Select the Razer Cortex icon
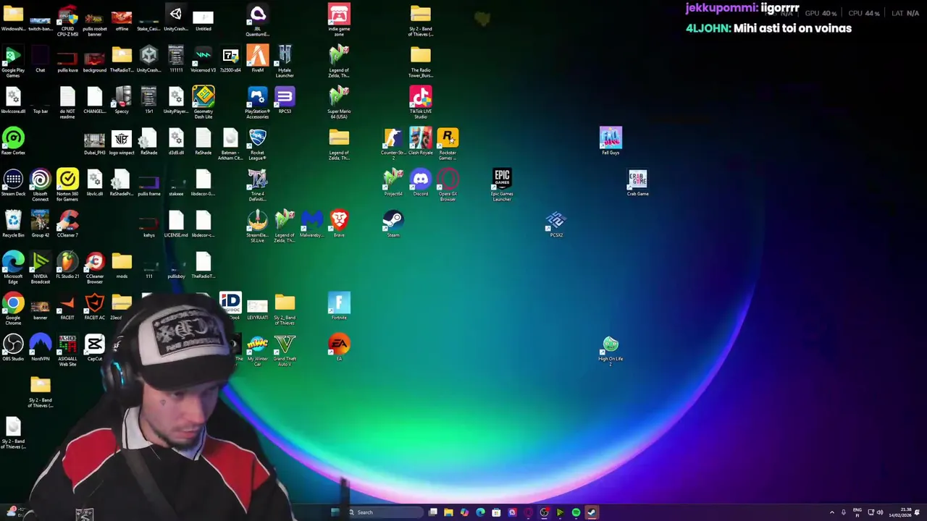The image size is (927, 521). 13,141
